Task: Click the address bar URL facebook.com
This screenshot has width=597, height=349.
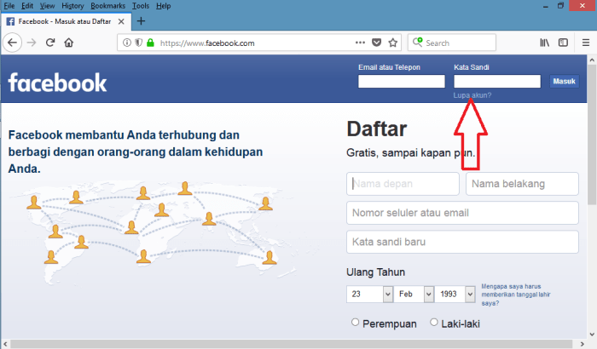Action: pos(207,43)
